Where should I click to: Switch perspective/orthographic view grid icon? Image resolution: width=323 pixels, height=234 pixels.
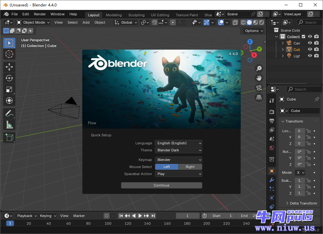(x=259, y=97)
